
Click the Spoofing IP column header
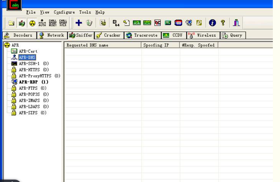pos(161,45)
